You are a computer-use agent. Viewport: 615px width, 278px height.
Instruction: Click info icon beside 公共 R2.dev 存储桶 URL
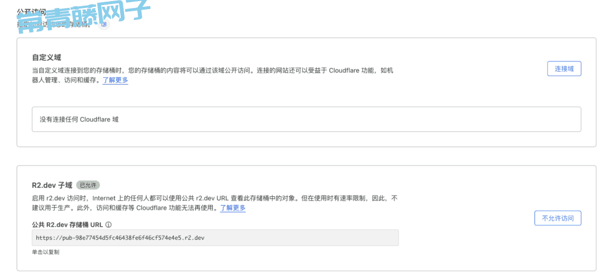109,225
